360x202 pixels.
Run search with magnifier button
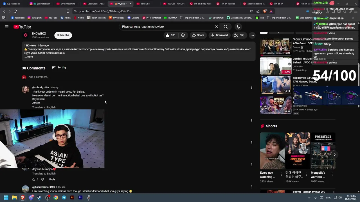(226, 27)
